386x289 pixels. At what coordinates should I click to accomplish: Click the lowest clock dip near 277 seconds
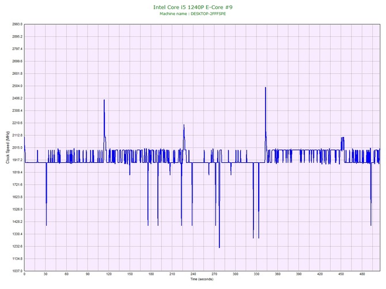click(220, 247)
